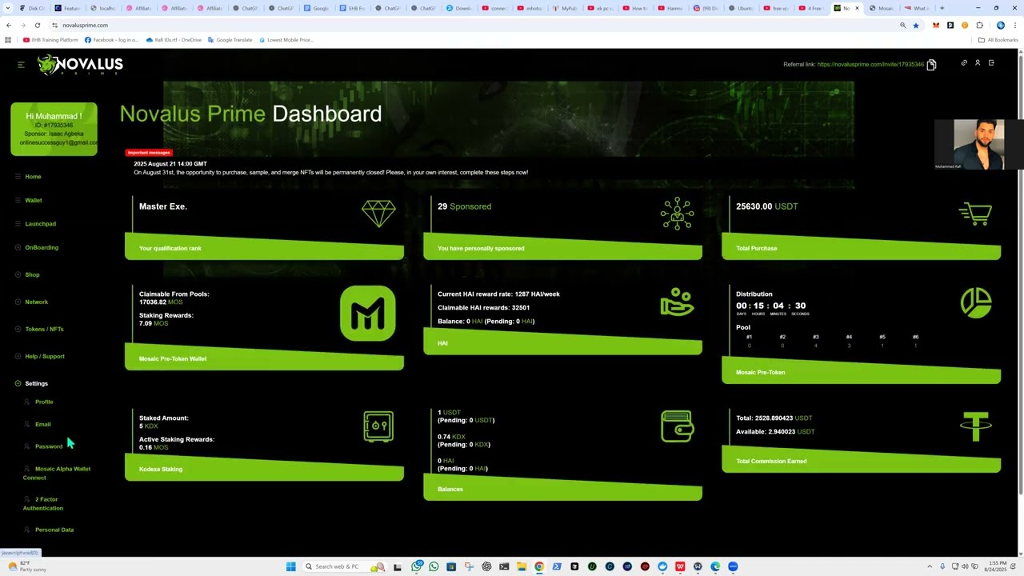1024x576 pixels.
Task: Click the address bar showing novalusprime.com
Action: 472,25
